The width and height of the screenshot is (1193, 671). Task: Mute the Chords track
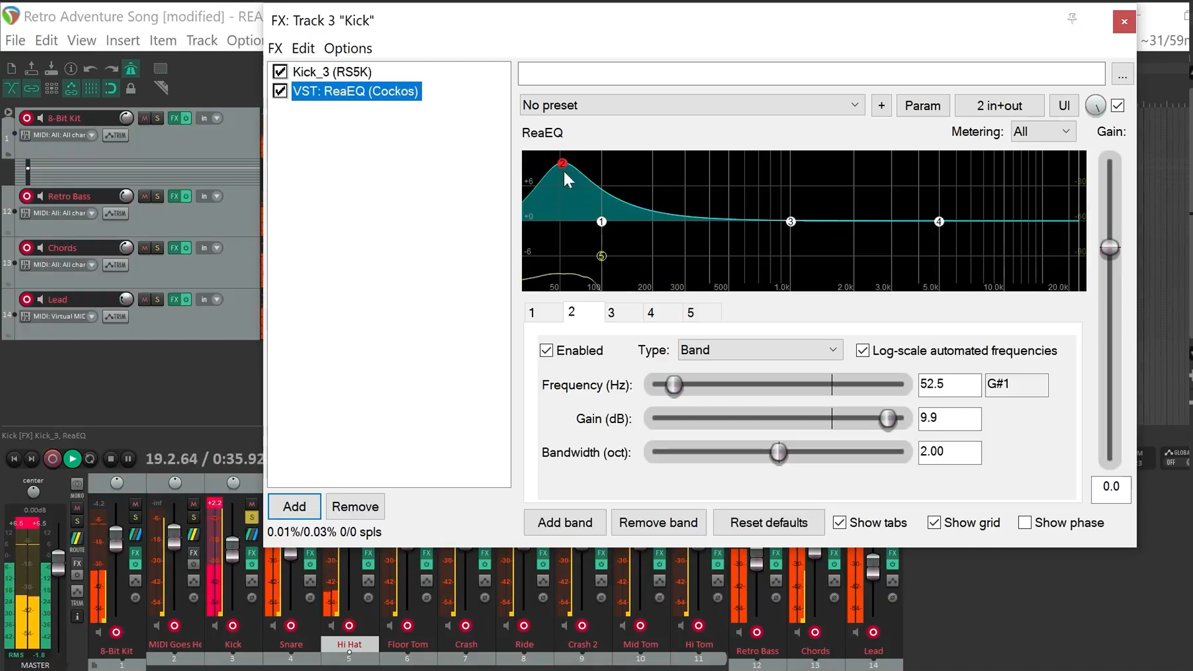tap(144, 248)
